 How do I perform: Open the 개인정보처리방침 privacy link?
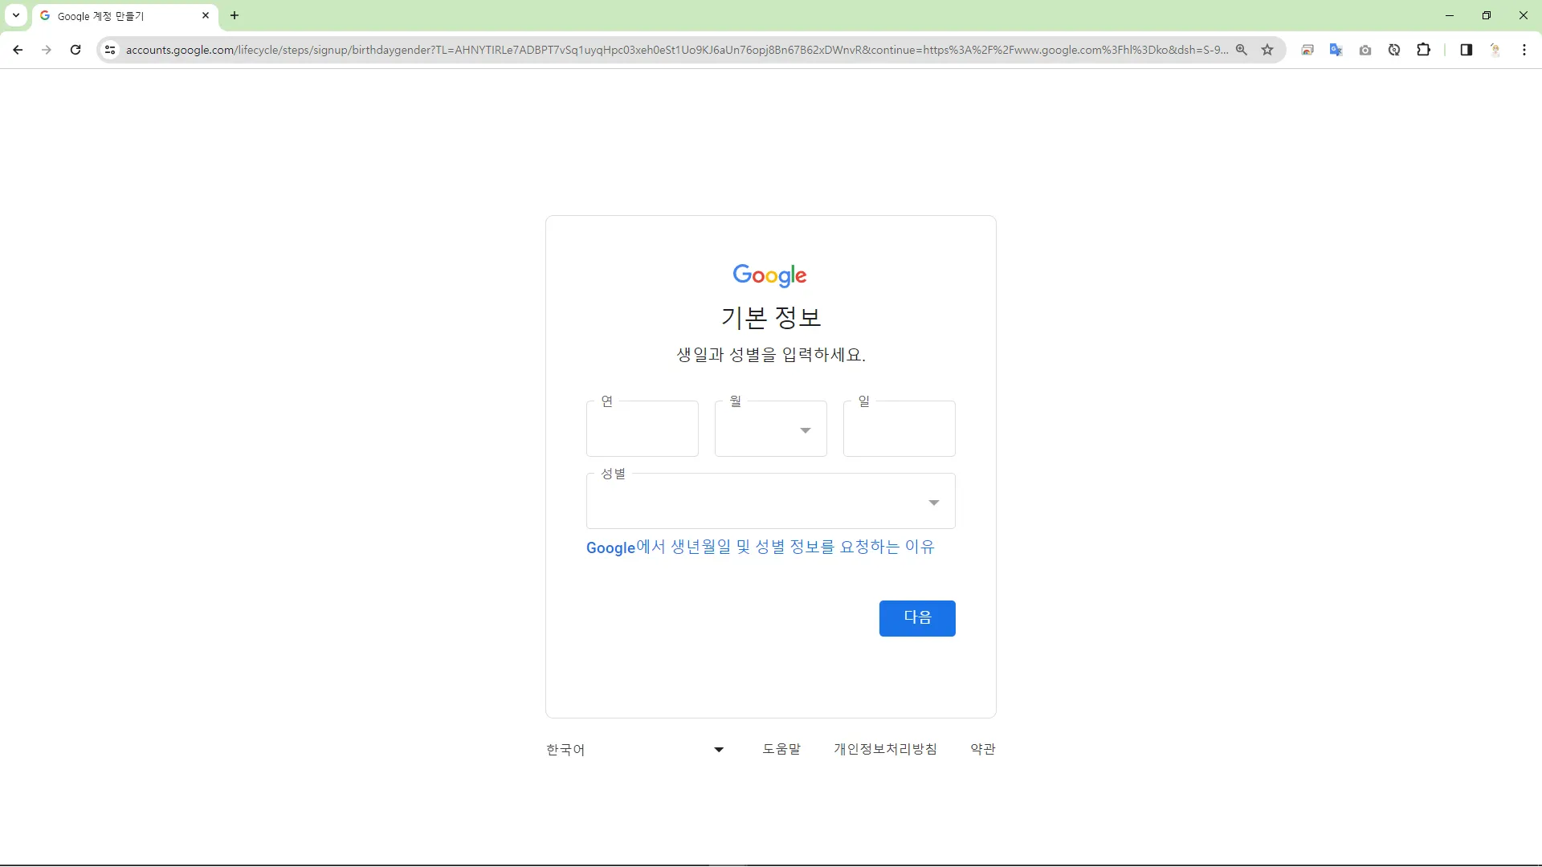[885, 749]
